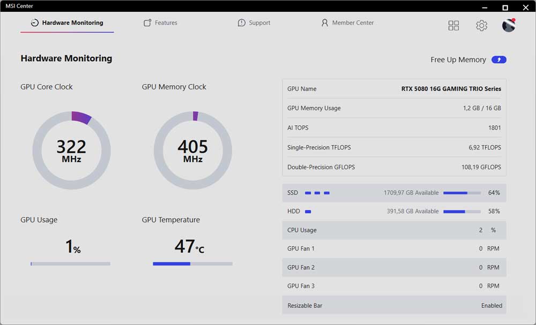This screenshot has height=325, width=536.
Task: Click the user profile avatar
Action: (509, 25)
